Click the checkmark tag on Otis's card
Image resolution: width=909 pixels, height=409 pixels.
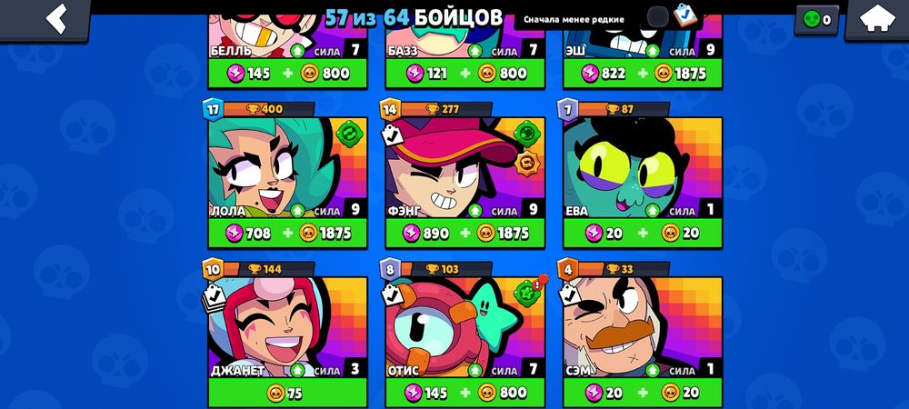[x=392, y=294]
